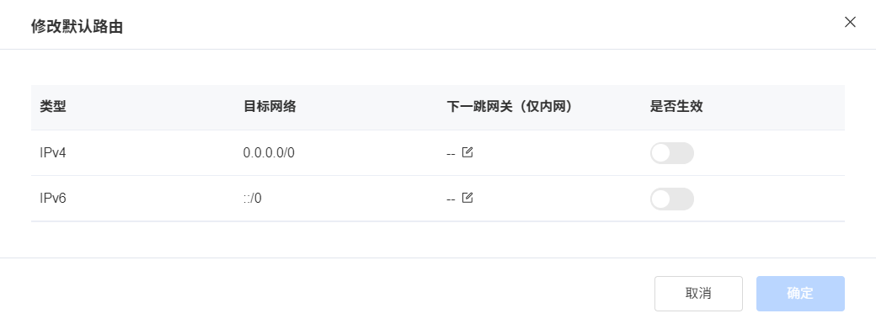876x324 pixels.
Task: Click the 取消 button
Action: [x=698, y=293]
